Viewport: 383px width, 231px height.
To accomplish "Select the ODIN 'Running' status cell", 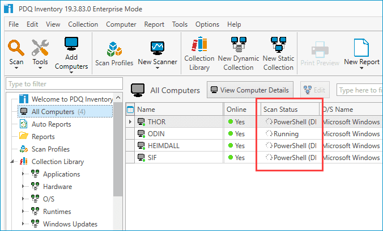I will (x=290, y=133).
